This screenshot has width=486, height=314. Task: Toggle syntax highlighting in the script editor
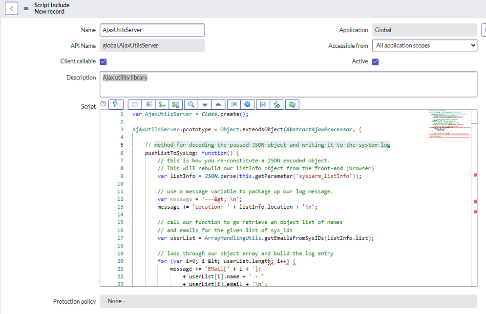[116, 104]
